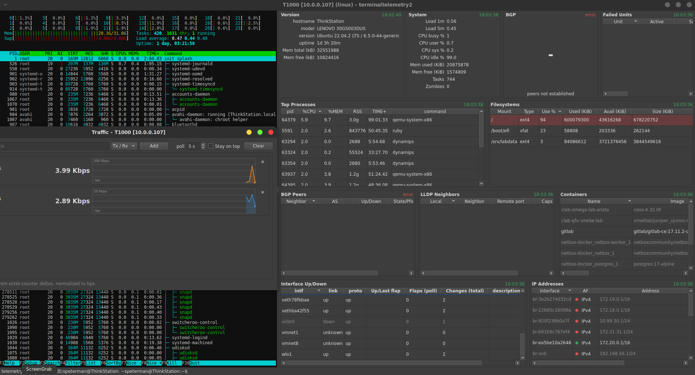695x375 pixels.
Task: Open Unit column dropdown in Failed Units
Action: (635, 22)
